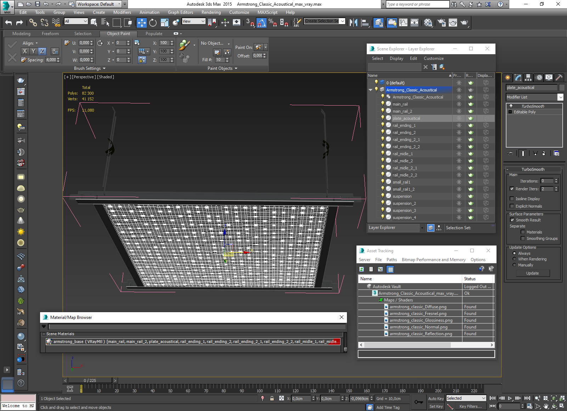This screenshot has width=567, height=411.
Task: Enable Isoline Display checkbox
Action: [512, 199]
